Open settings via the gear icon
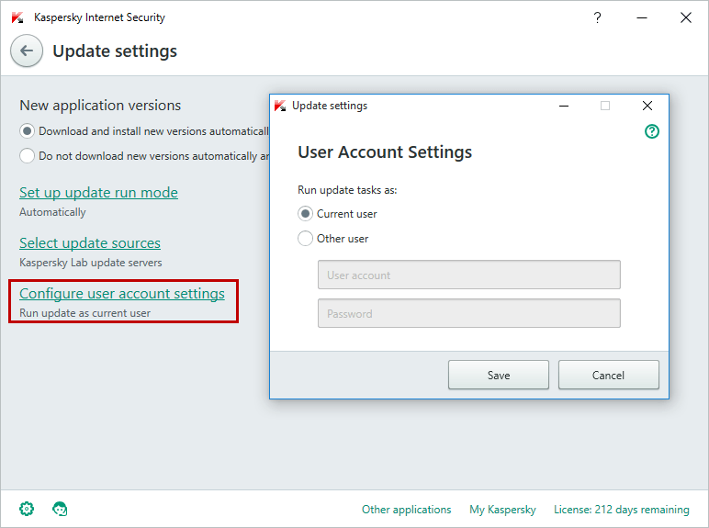 point(27,509)
